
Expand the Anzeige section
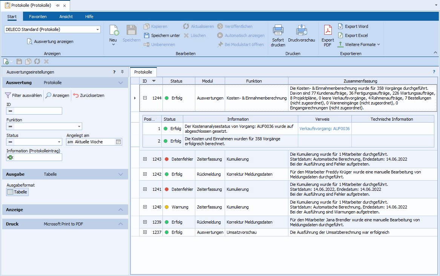coord(120,210)
